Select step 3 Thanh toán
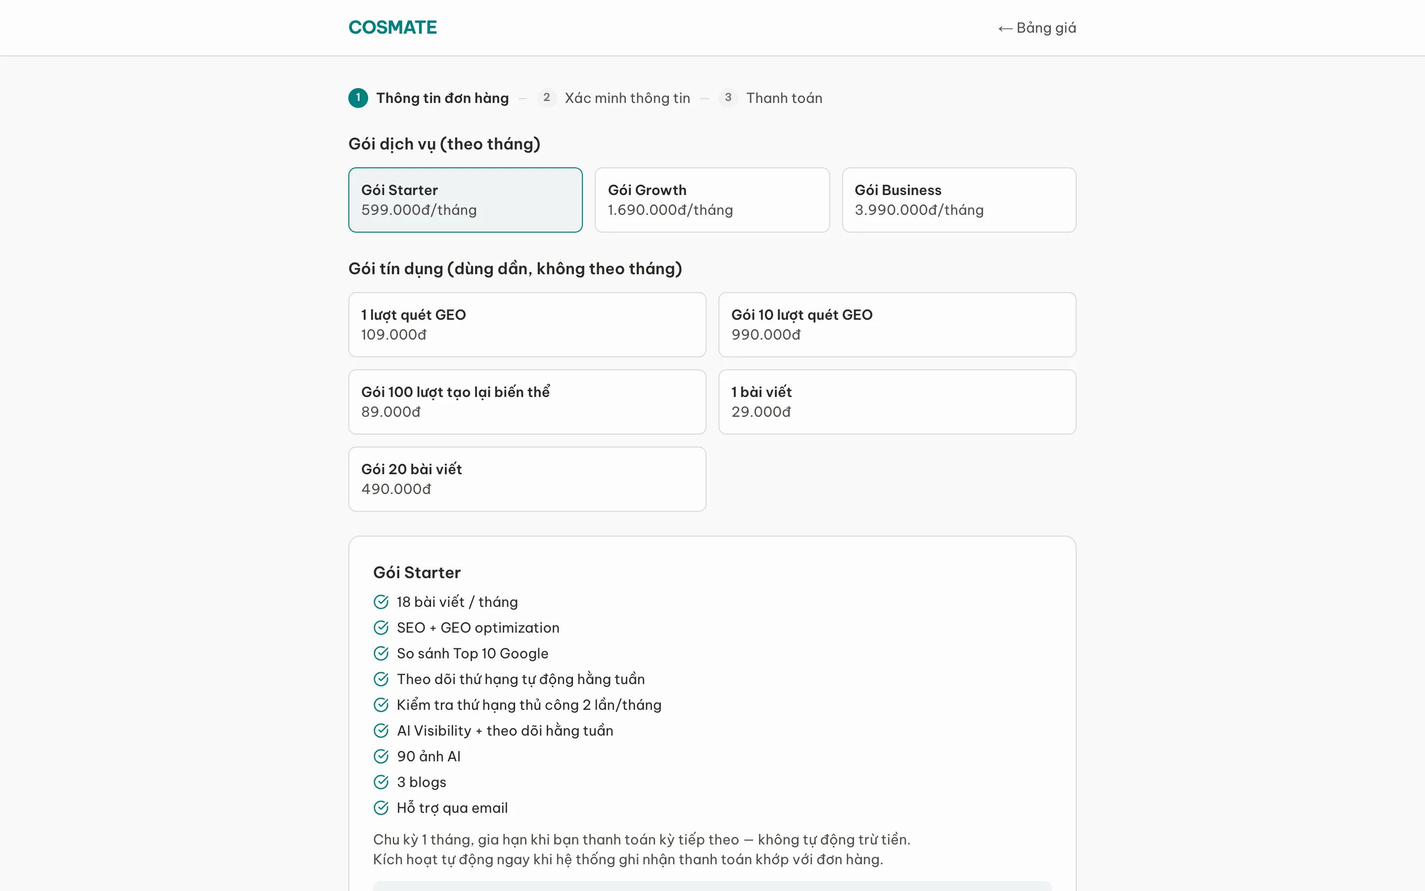The width and height of the screenshot is (1425, 891). 771,98
